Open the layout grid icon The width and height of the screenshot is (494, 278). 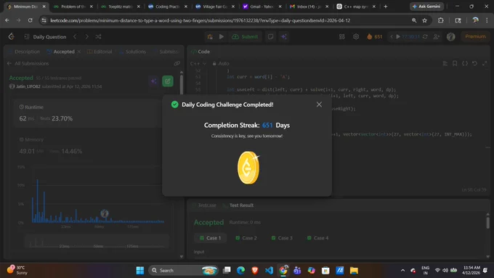(x=342, y=37)
